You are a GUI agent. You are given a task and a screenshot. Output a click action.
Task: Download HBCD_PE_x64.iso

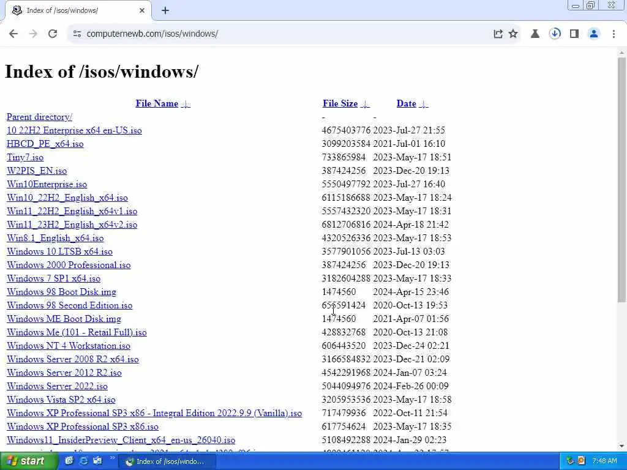(45, 144)
